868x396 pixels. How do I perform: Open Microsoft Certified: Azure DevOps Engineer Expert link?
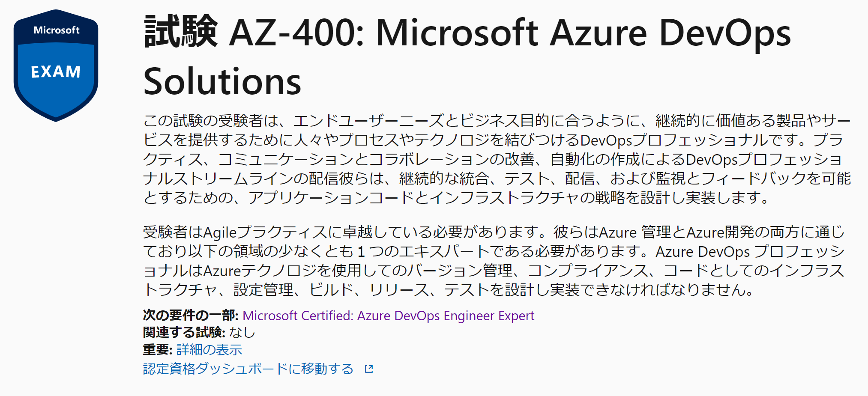tap(388, 316)
